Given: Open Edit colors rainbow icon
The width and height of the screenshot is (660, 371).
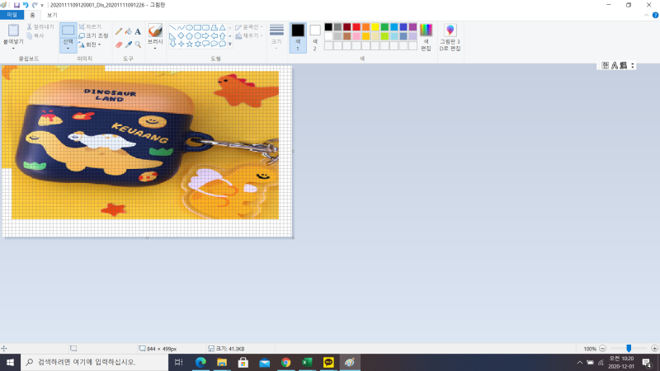Looking at the screenshot, I should pos(426,31).
